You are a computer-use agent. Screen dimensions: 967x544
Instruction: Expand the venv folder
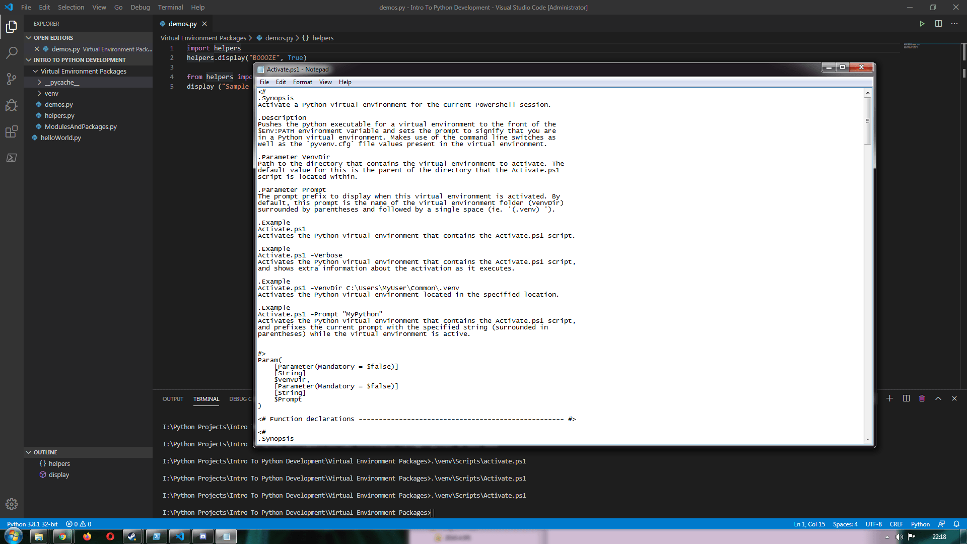click(39, 93)
